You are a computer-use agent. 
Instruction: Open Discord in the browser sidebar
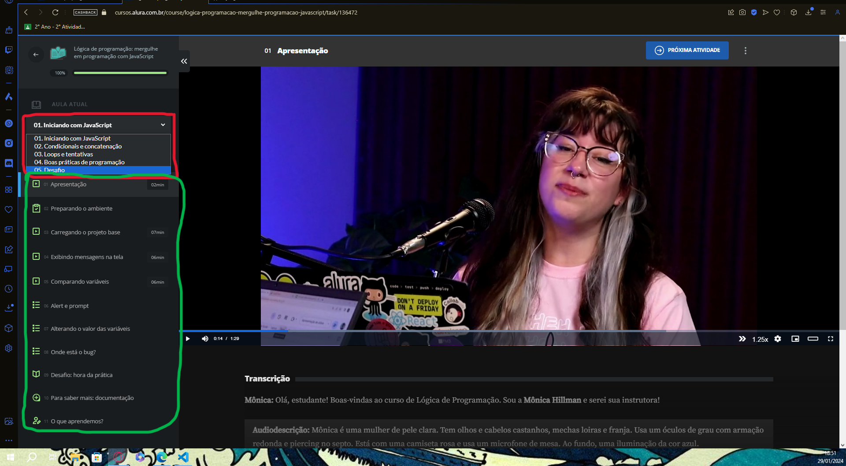click(x=8, y=163)
